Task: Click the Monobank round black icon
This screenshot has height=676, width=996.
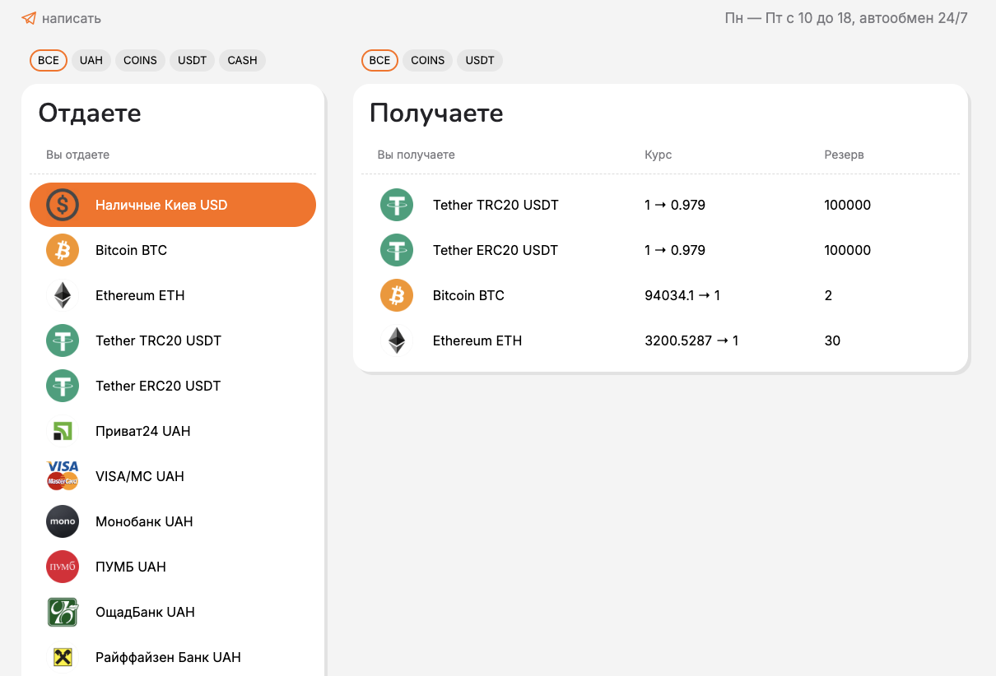Action: tap(63, 521)
